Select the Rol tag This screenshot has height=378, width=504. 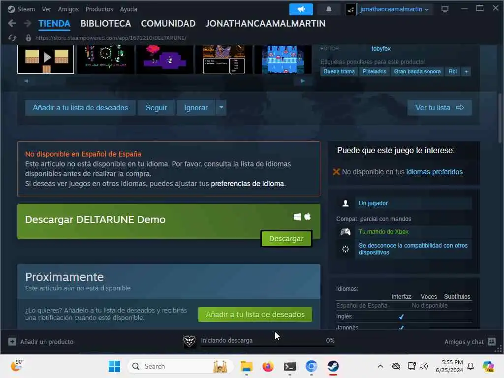[x=453, y=71]
